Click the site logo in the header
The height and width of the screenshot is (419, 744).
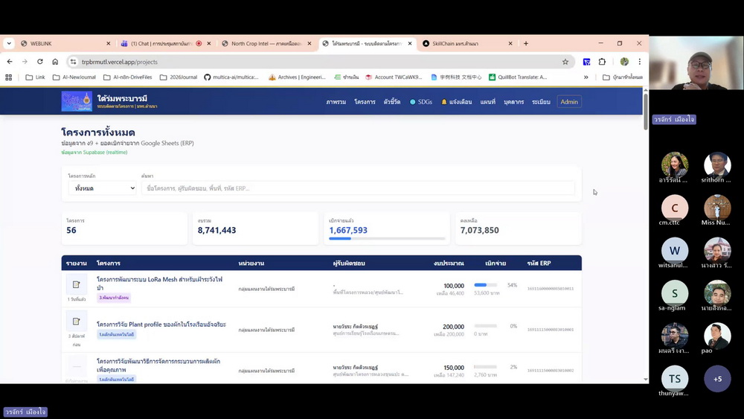click(x=77, y=101)
